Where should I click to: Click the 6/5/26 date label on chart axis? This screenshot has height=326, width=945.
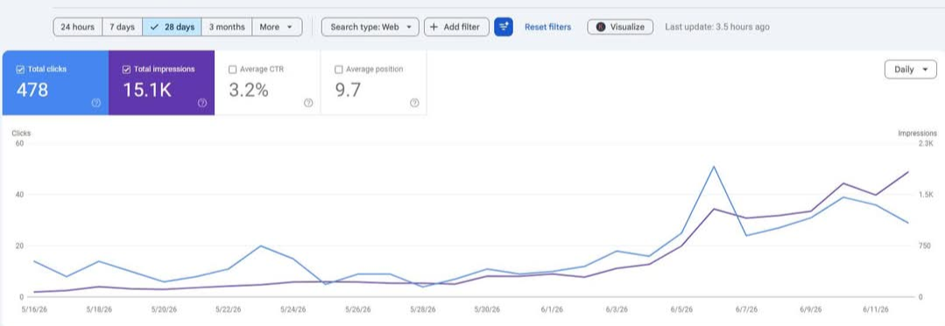coord(681,309)
